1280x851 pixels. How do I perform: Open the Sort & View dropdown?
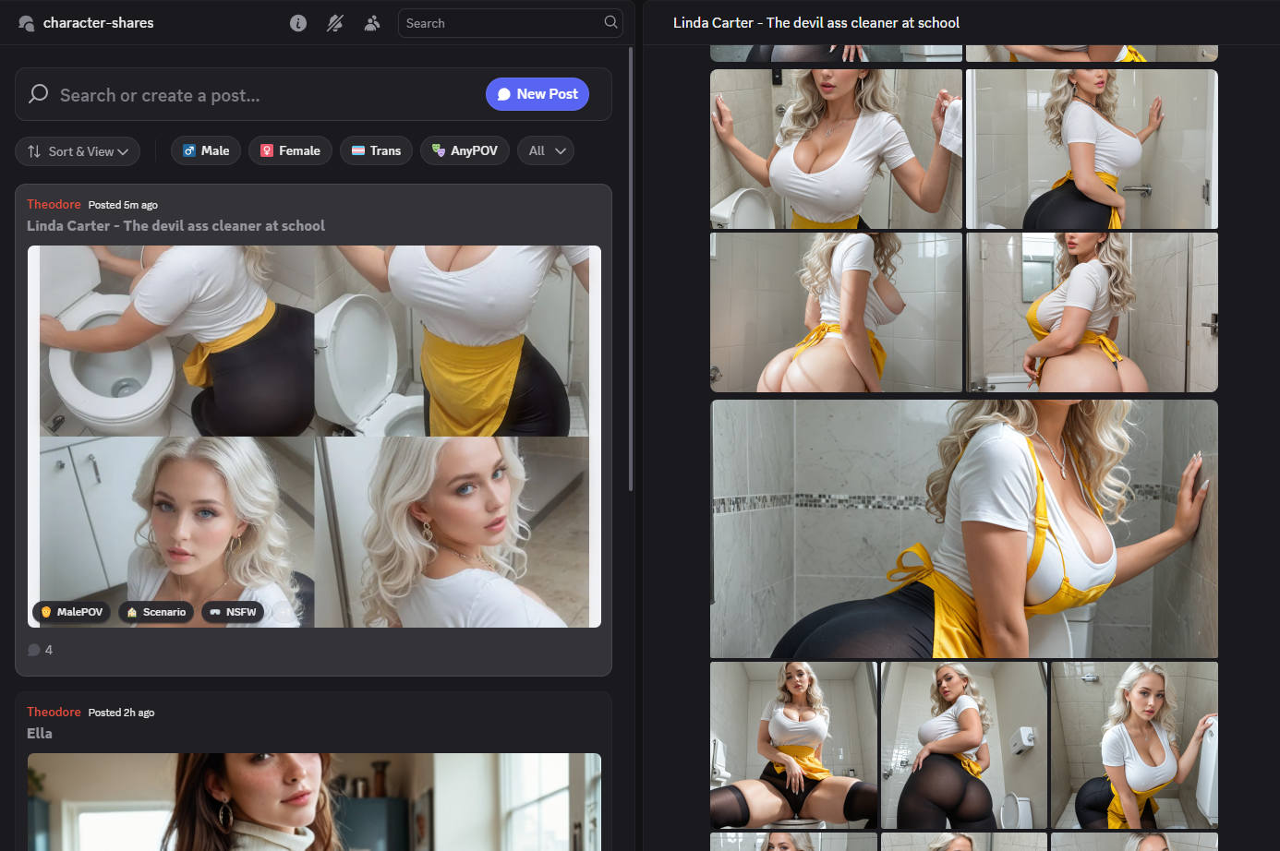coord(78,151)
